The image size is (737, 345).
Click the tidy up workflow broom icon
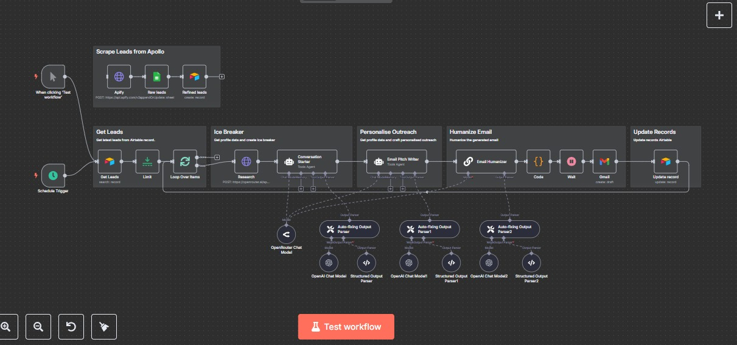104,327
